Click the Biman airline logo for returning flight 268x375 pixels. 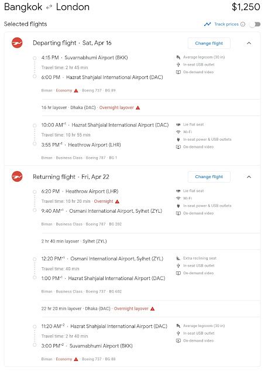(17, 177)
